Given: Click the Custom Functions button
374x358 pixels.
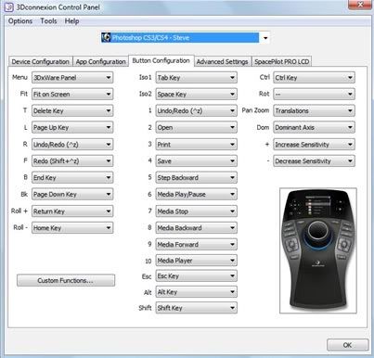Looking at the screenshot, I should click(x=66, y=280).
